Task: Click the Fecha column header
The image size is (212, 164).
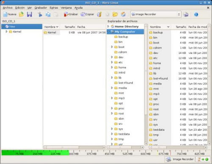Action: [x=81, y=27]
